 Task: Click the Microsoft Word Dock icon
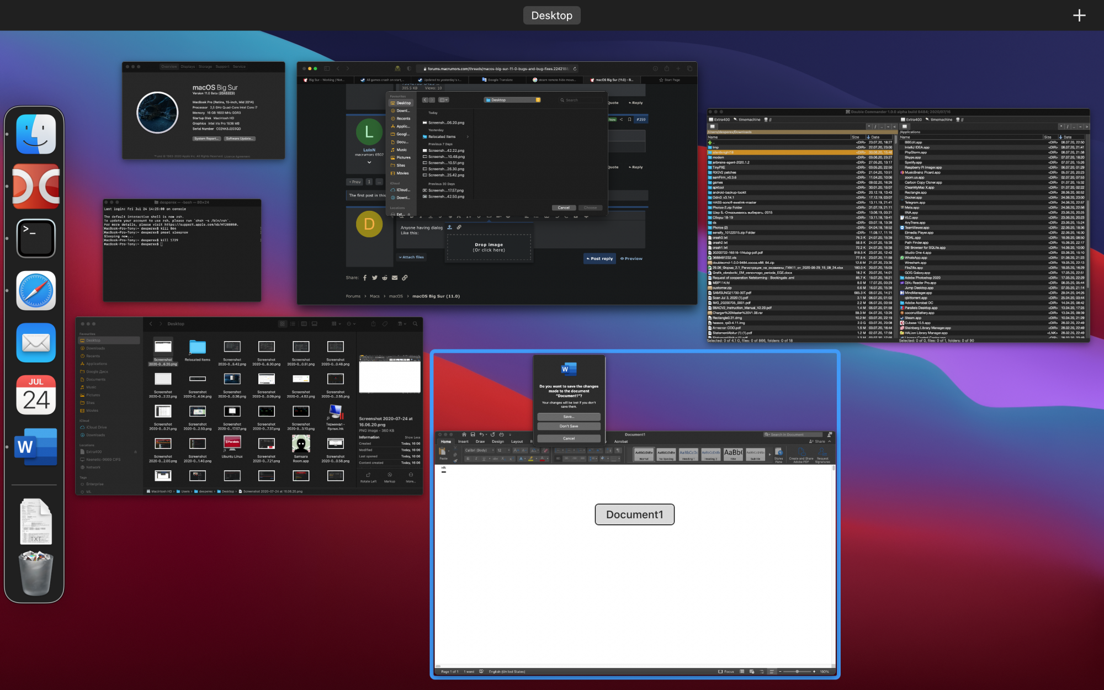pos(36,447)
